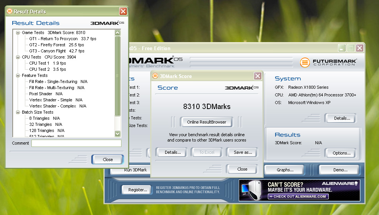Select Vertex Shader - Simple row
The height and width of the screenshot is (215, 379).
56,100
